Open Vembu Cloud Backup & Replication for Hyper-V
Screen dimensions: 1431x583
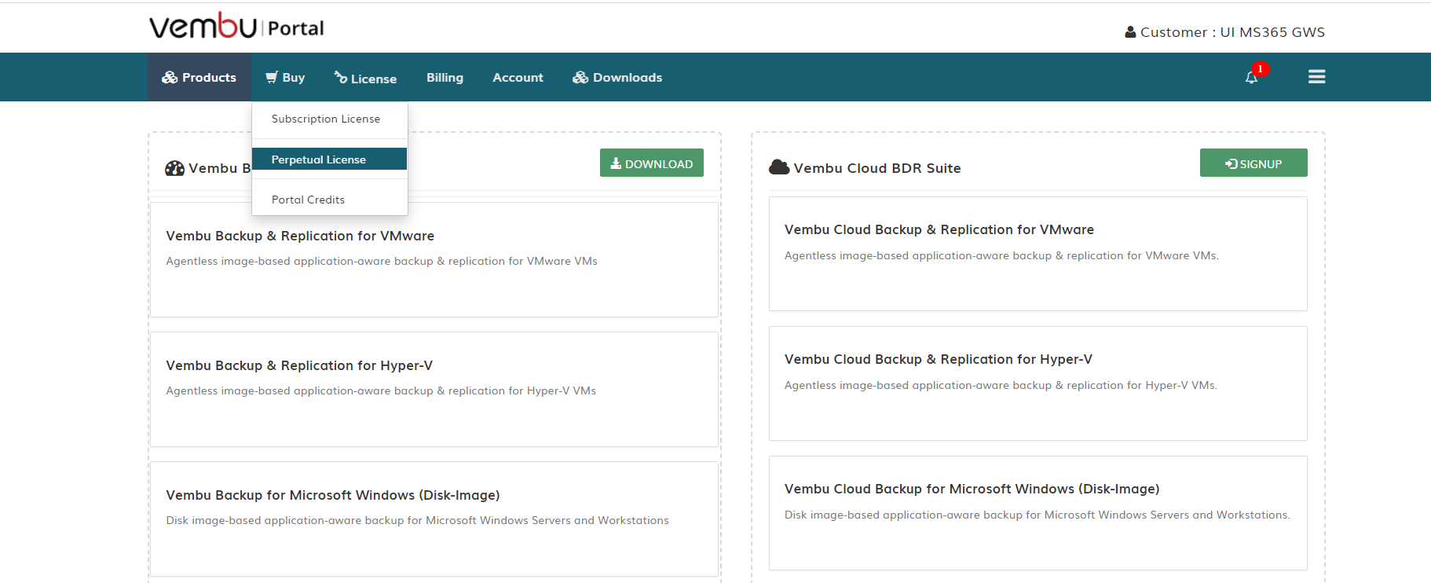click(1038, 383)
